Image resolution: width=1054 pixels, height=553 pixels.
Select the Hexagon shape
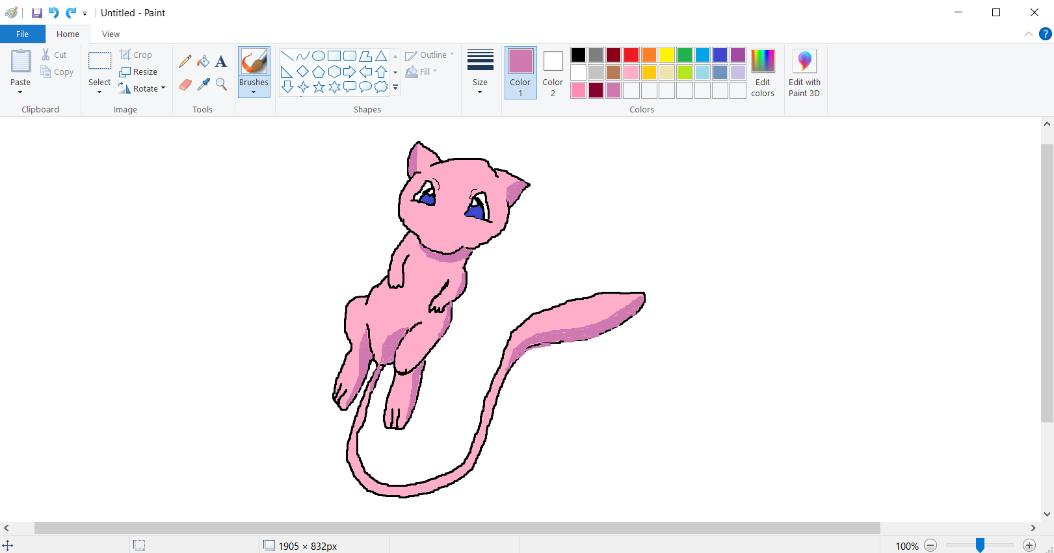point(334,71)
